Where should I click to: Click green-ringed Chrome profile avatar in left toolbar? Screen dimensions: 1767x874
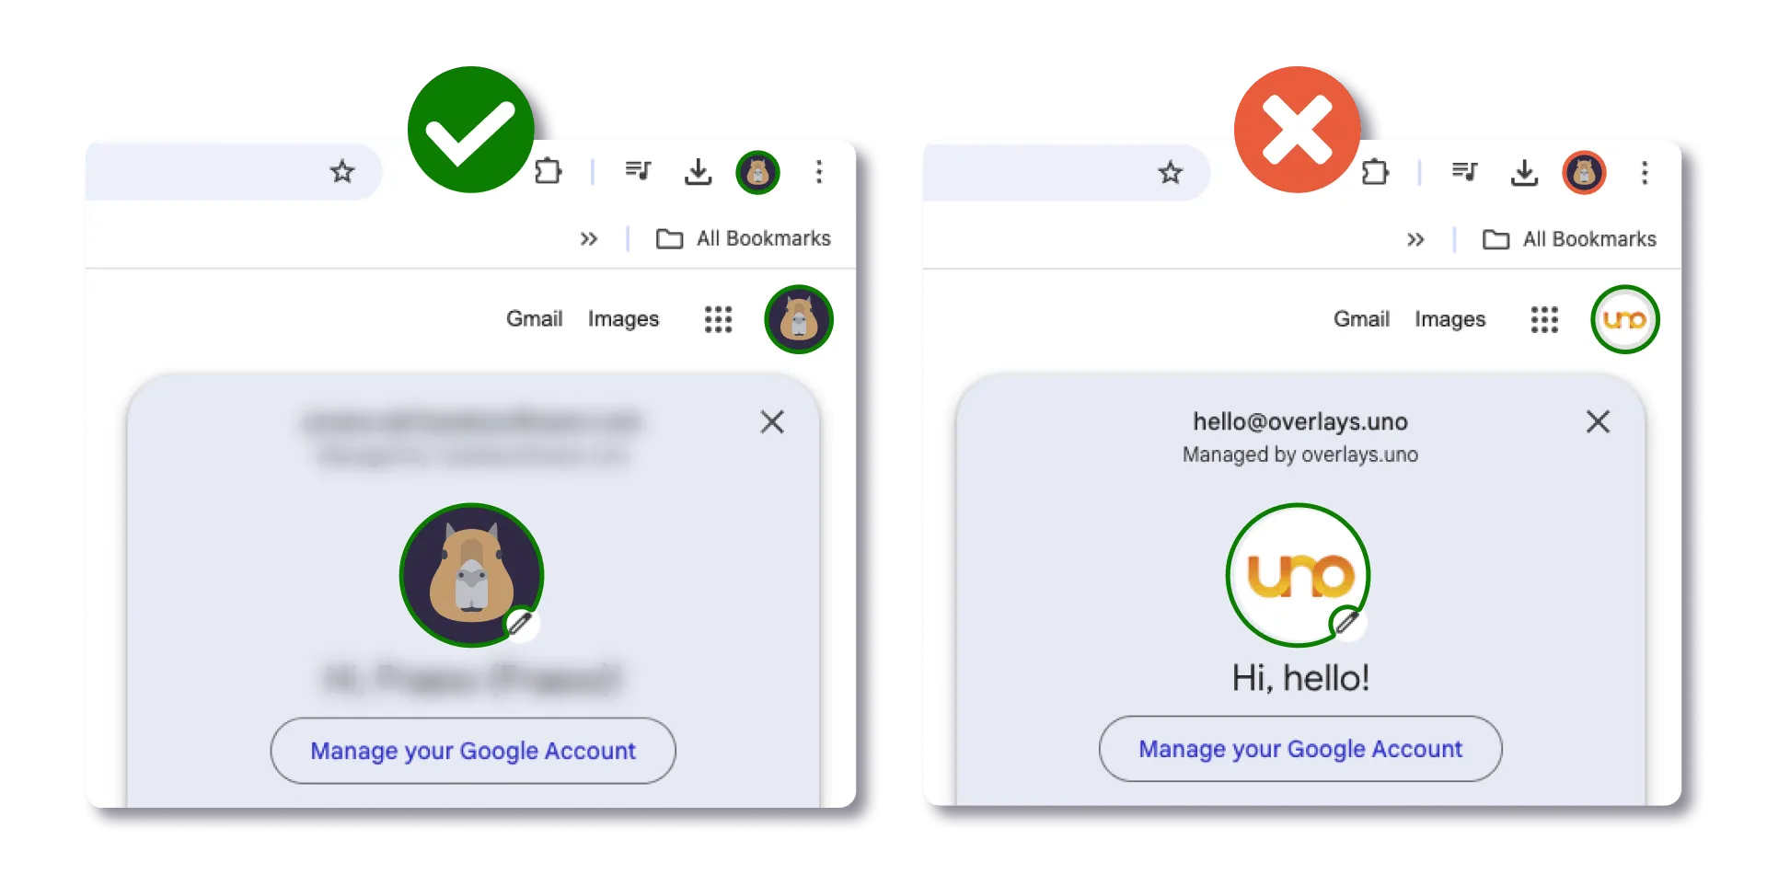(x=757, y=172)
